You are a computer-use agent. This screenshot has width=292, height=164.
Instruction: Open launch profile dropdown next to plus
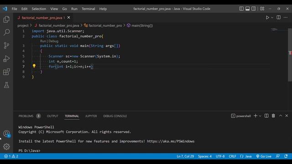tap(260, 116)
